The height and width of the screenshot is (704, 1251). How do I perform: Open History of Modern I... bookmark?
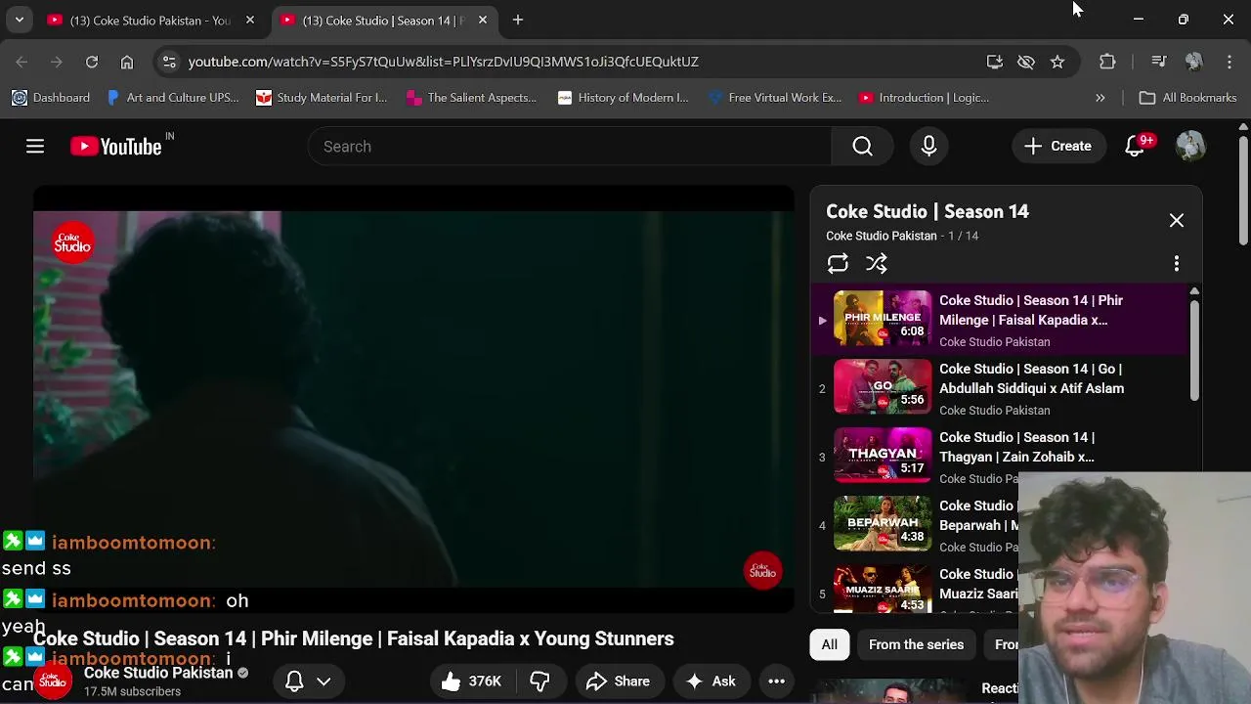623,98
